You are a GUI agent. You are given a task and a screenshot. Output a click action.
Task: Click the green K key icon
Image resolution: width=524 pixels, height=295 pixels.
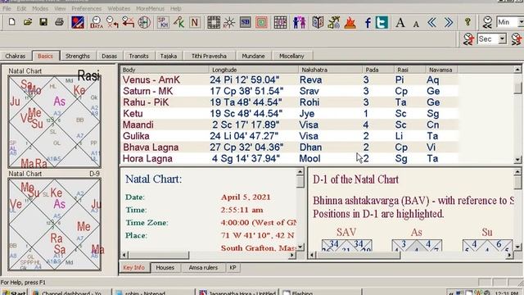[x=178, y=22]
